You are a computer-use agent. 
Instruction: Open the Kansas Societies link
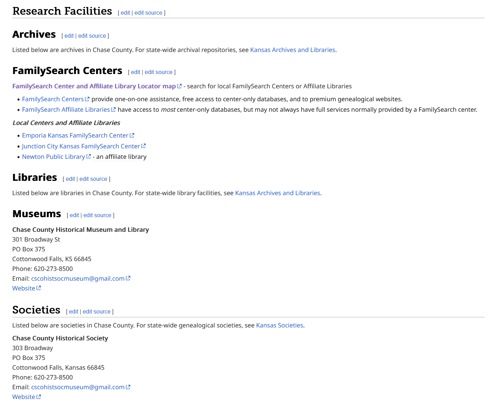tap(279, 325)
